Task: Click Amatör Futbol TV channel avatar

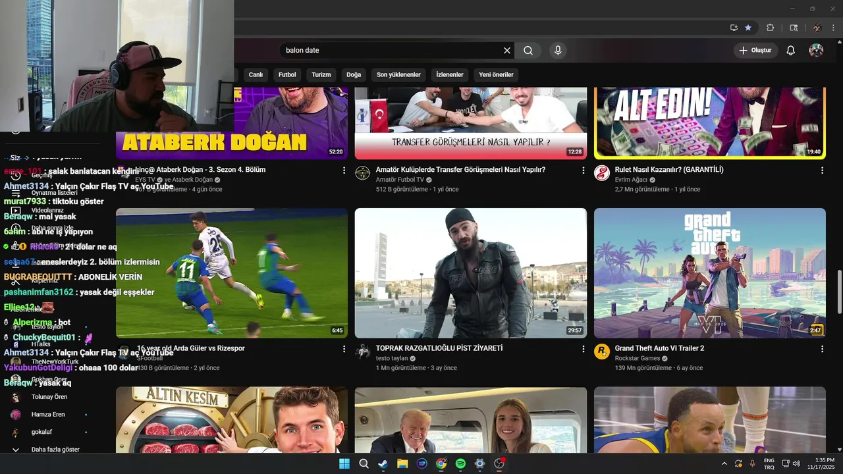Action: (363, 173)
